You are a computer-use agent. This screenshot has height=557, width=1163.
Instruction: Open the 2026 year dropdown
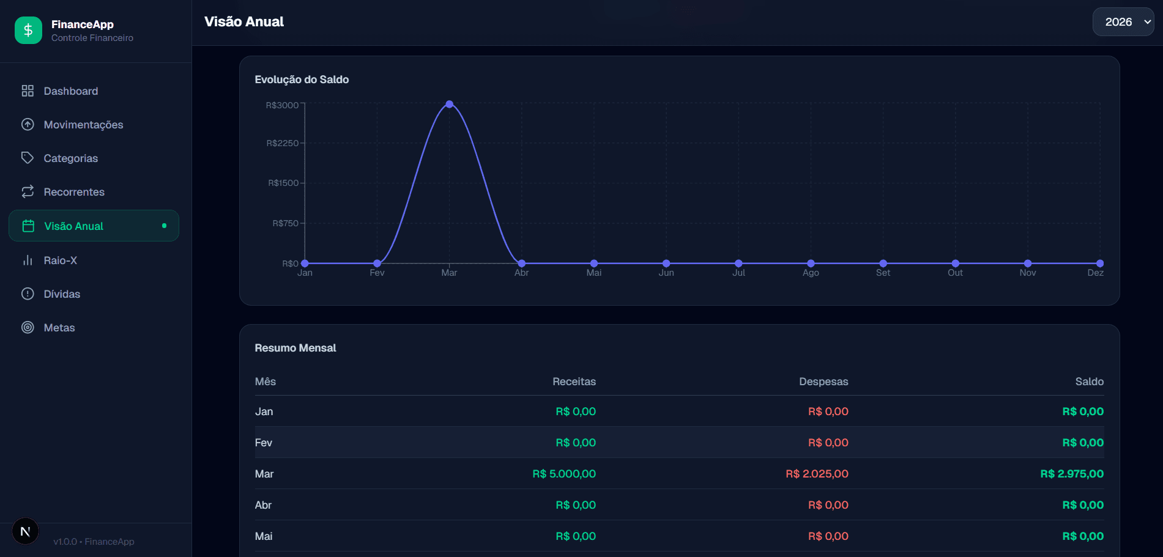[1123, 22]
